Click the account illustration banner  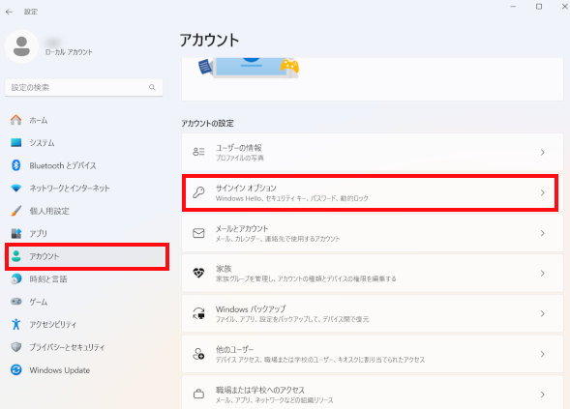click(x=249, y=68)
